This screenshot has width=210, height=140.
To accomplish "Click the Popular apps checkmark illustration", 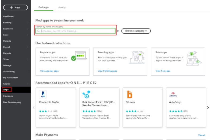I will pyautogui.click(x=79, y=56).
